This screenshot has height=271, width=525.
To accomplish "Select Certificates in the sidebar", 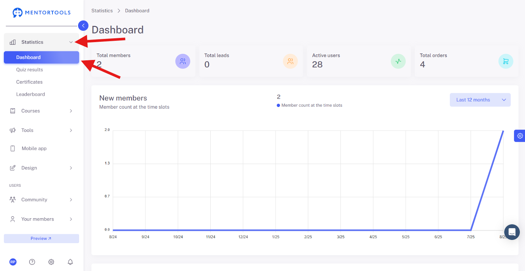I will click(29, 82).
